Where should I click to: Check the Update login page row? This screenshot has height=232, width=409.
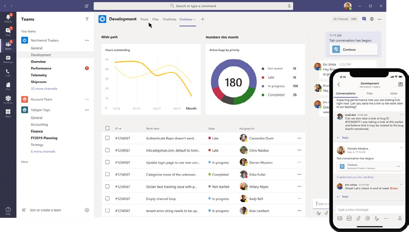[x=107, y=162]
